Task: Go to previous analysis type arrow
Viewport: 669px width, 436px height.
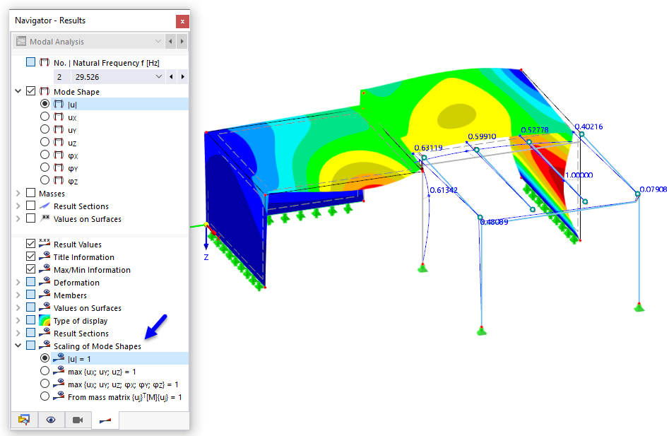Action: tap(171, 42)
